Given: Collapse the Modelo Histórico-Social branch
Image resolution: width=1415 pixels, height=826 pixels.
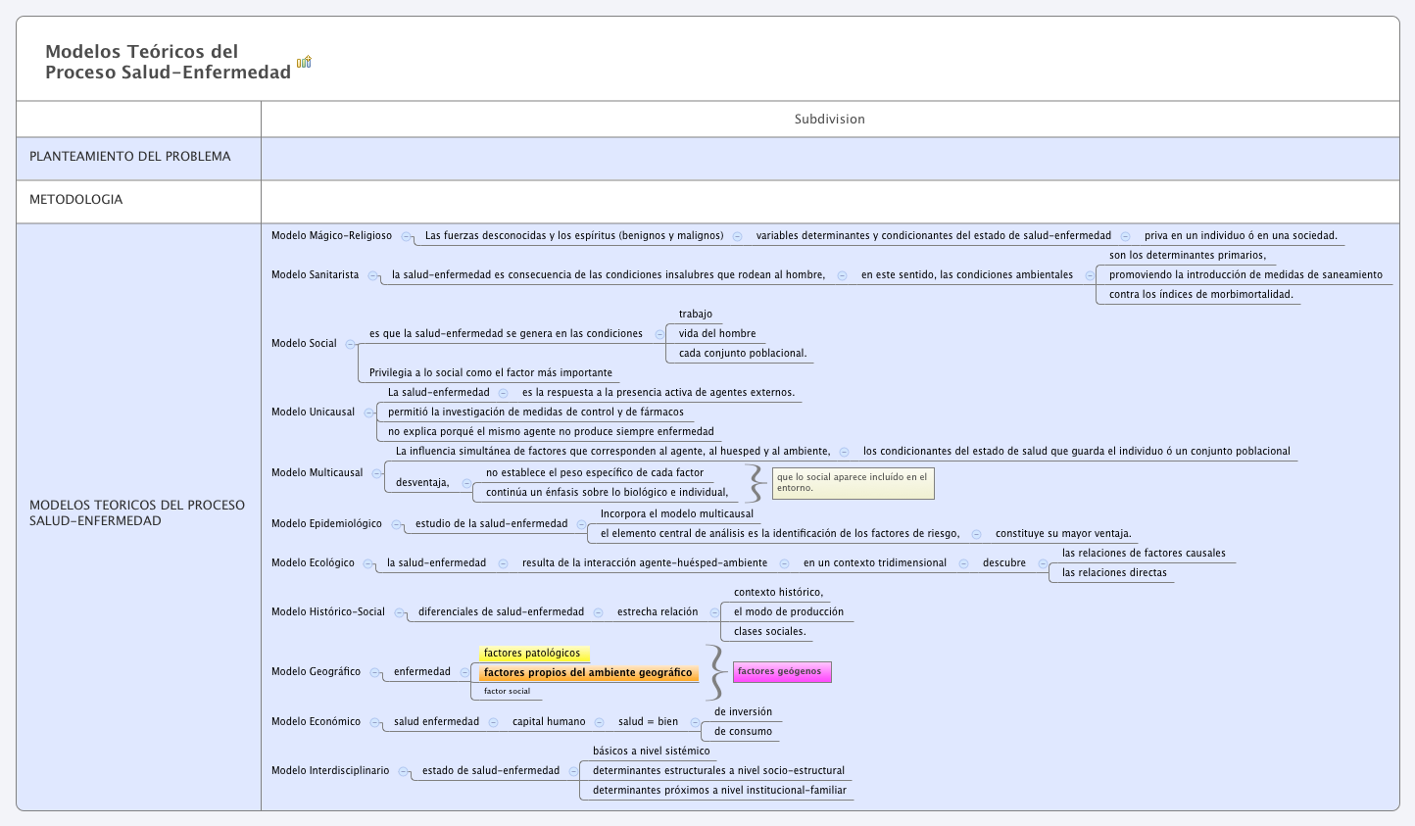Looking at the screenshot, I should (399, 612).
